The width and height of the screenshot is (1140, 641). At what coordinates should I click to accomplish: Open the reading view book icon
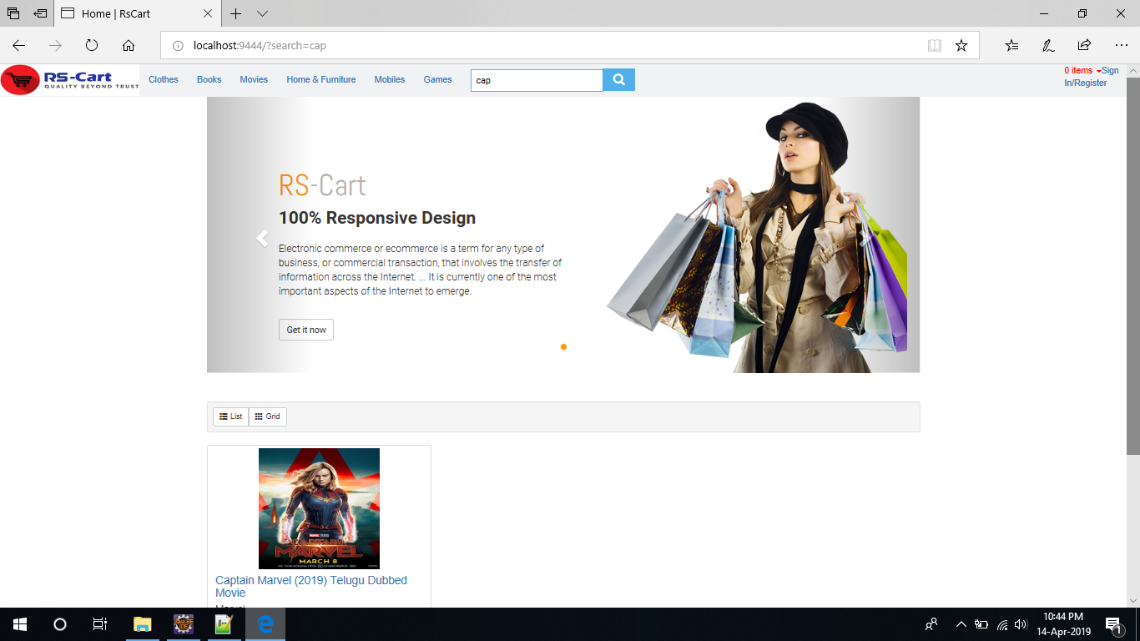(935, 45)
